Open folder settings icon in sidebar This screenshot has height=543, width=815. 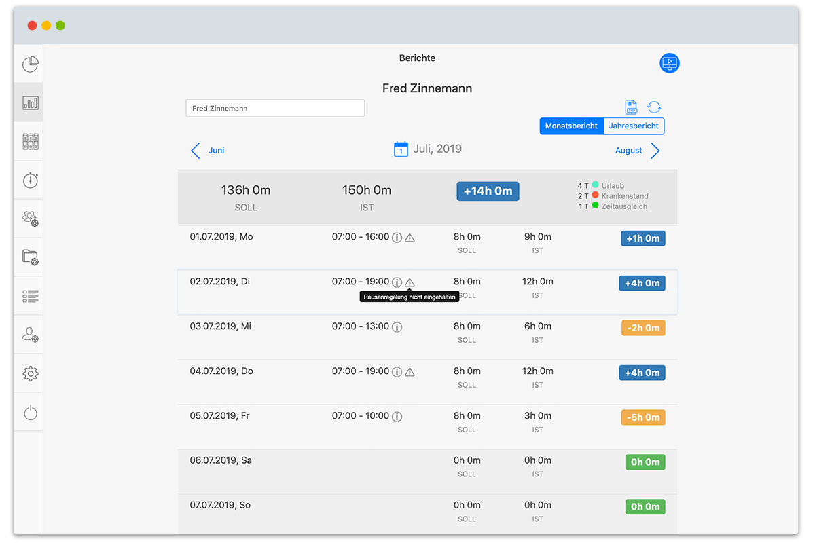click(31, 257)
